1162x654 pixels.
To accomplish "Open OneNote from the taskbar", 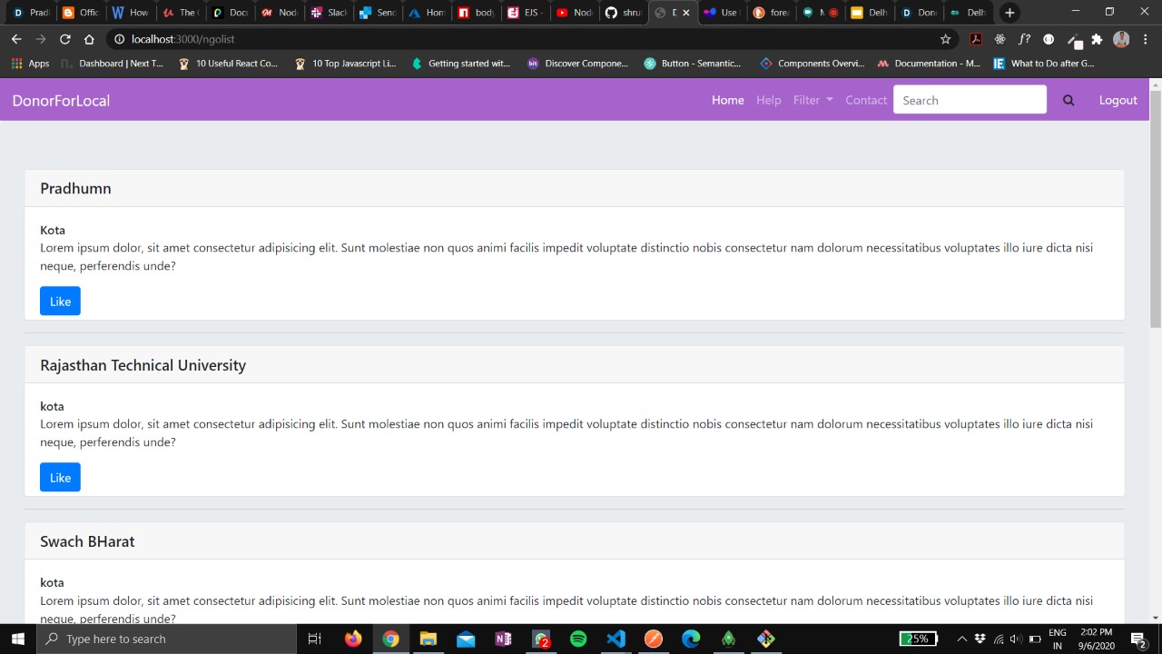I will (x=503, y=639).
